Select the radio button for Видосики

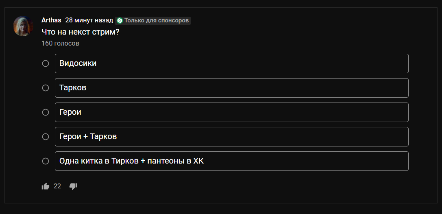pyautogui.click(x=46, y=63)
